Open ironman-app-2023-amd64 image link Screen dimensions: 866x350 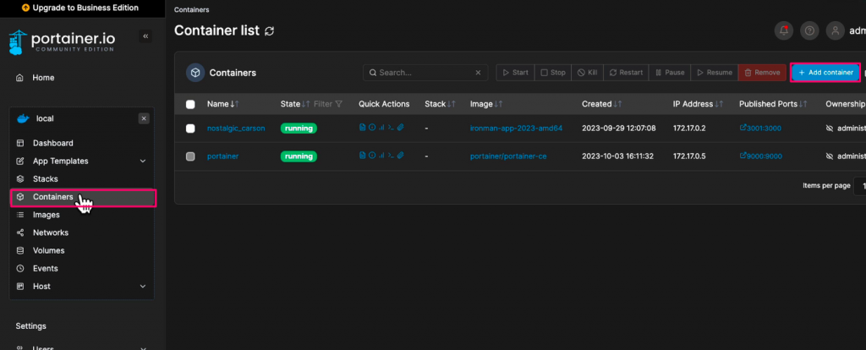pos(516,128)
